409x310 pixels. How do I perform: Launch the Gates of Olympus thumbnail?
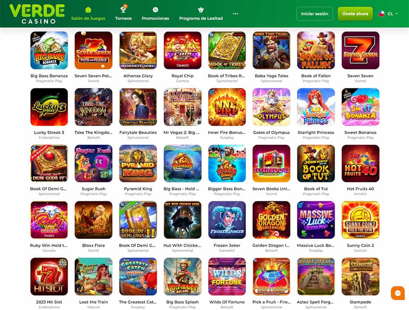[x=271, y=107]
